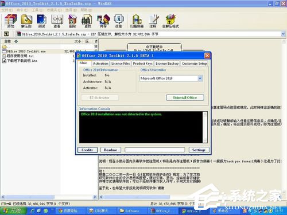Click the Settings button in Toolkit
This screenshot has height=215, width=287.
click(x=199, y=150)
